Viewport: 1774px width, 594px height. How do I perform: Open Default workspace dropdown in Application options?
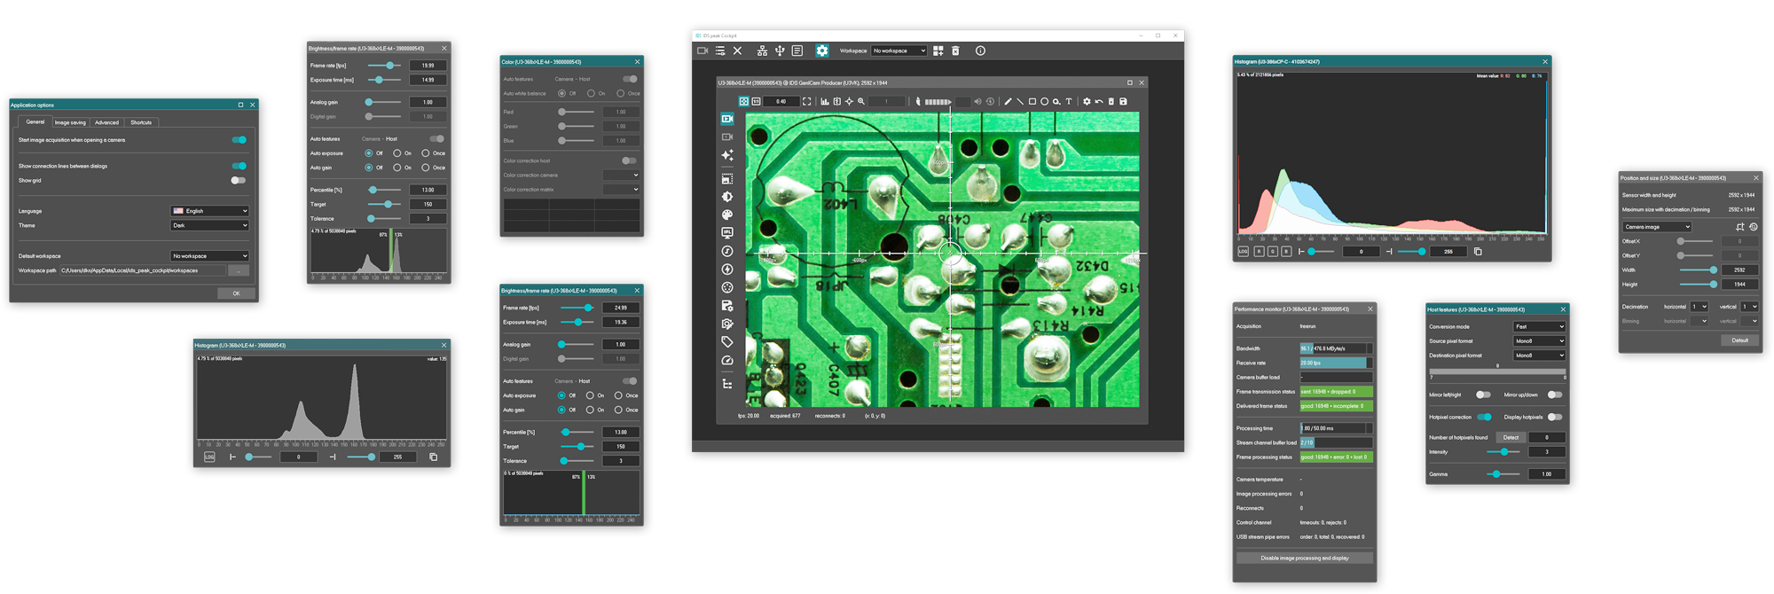[x=210, y=256]
